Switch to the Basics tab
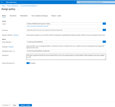This screenshot has width=115, height=107. pyautogui.click(x=4, y=16)
